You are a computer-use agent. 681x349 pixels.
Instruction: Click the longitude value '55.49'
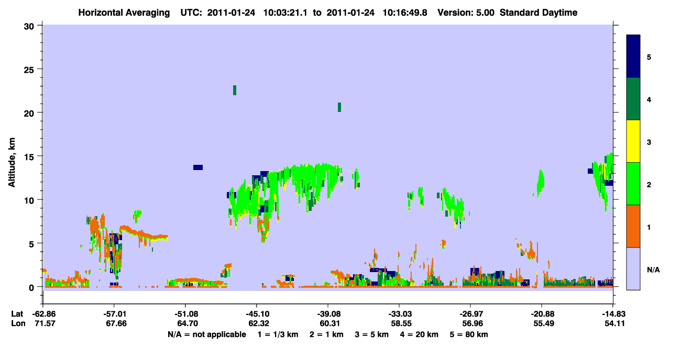point(542,323)
